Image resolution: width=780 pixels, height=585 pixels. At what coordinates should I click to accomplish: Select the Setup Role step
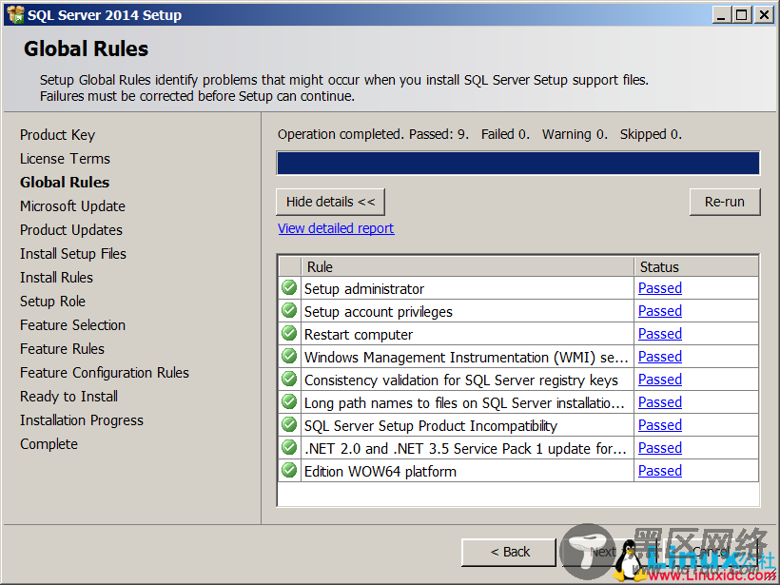[x=52, y=302]
